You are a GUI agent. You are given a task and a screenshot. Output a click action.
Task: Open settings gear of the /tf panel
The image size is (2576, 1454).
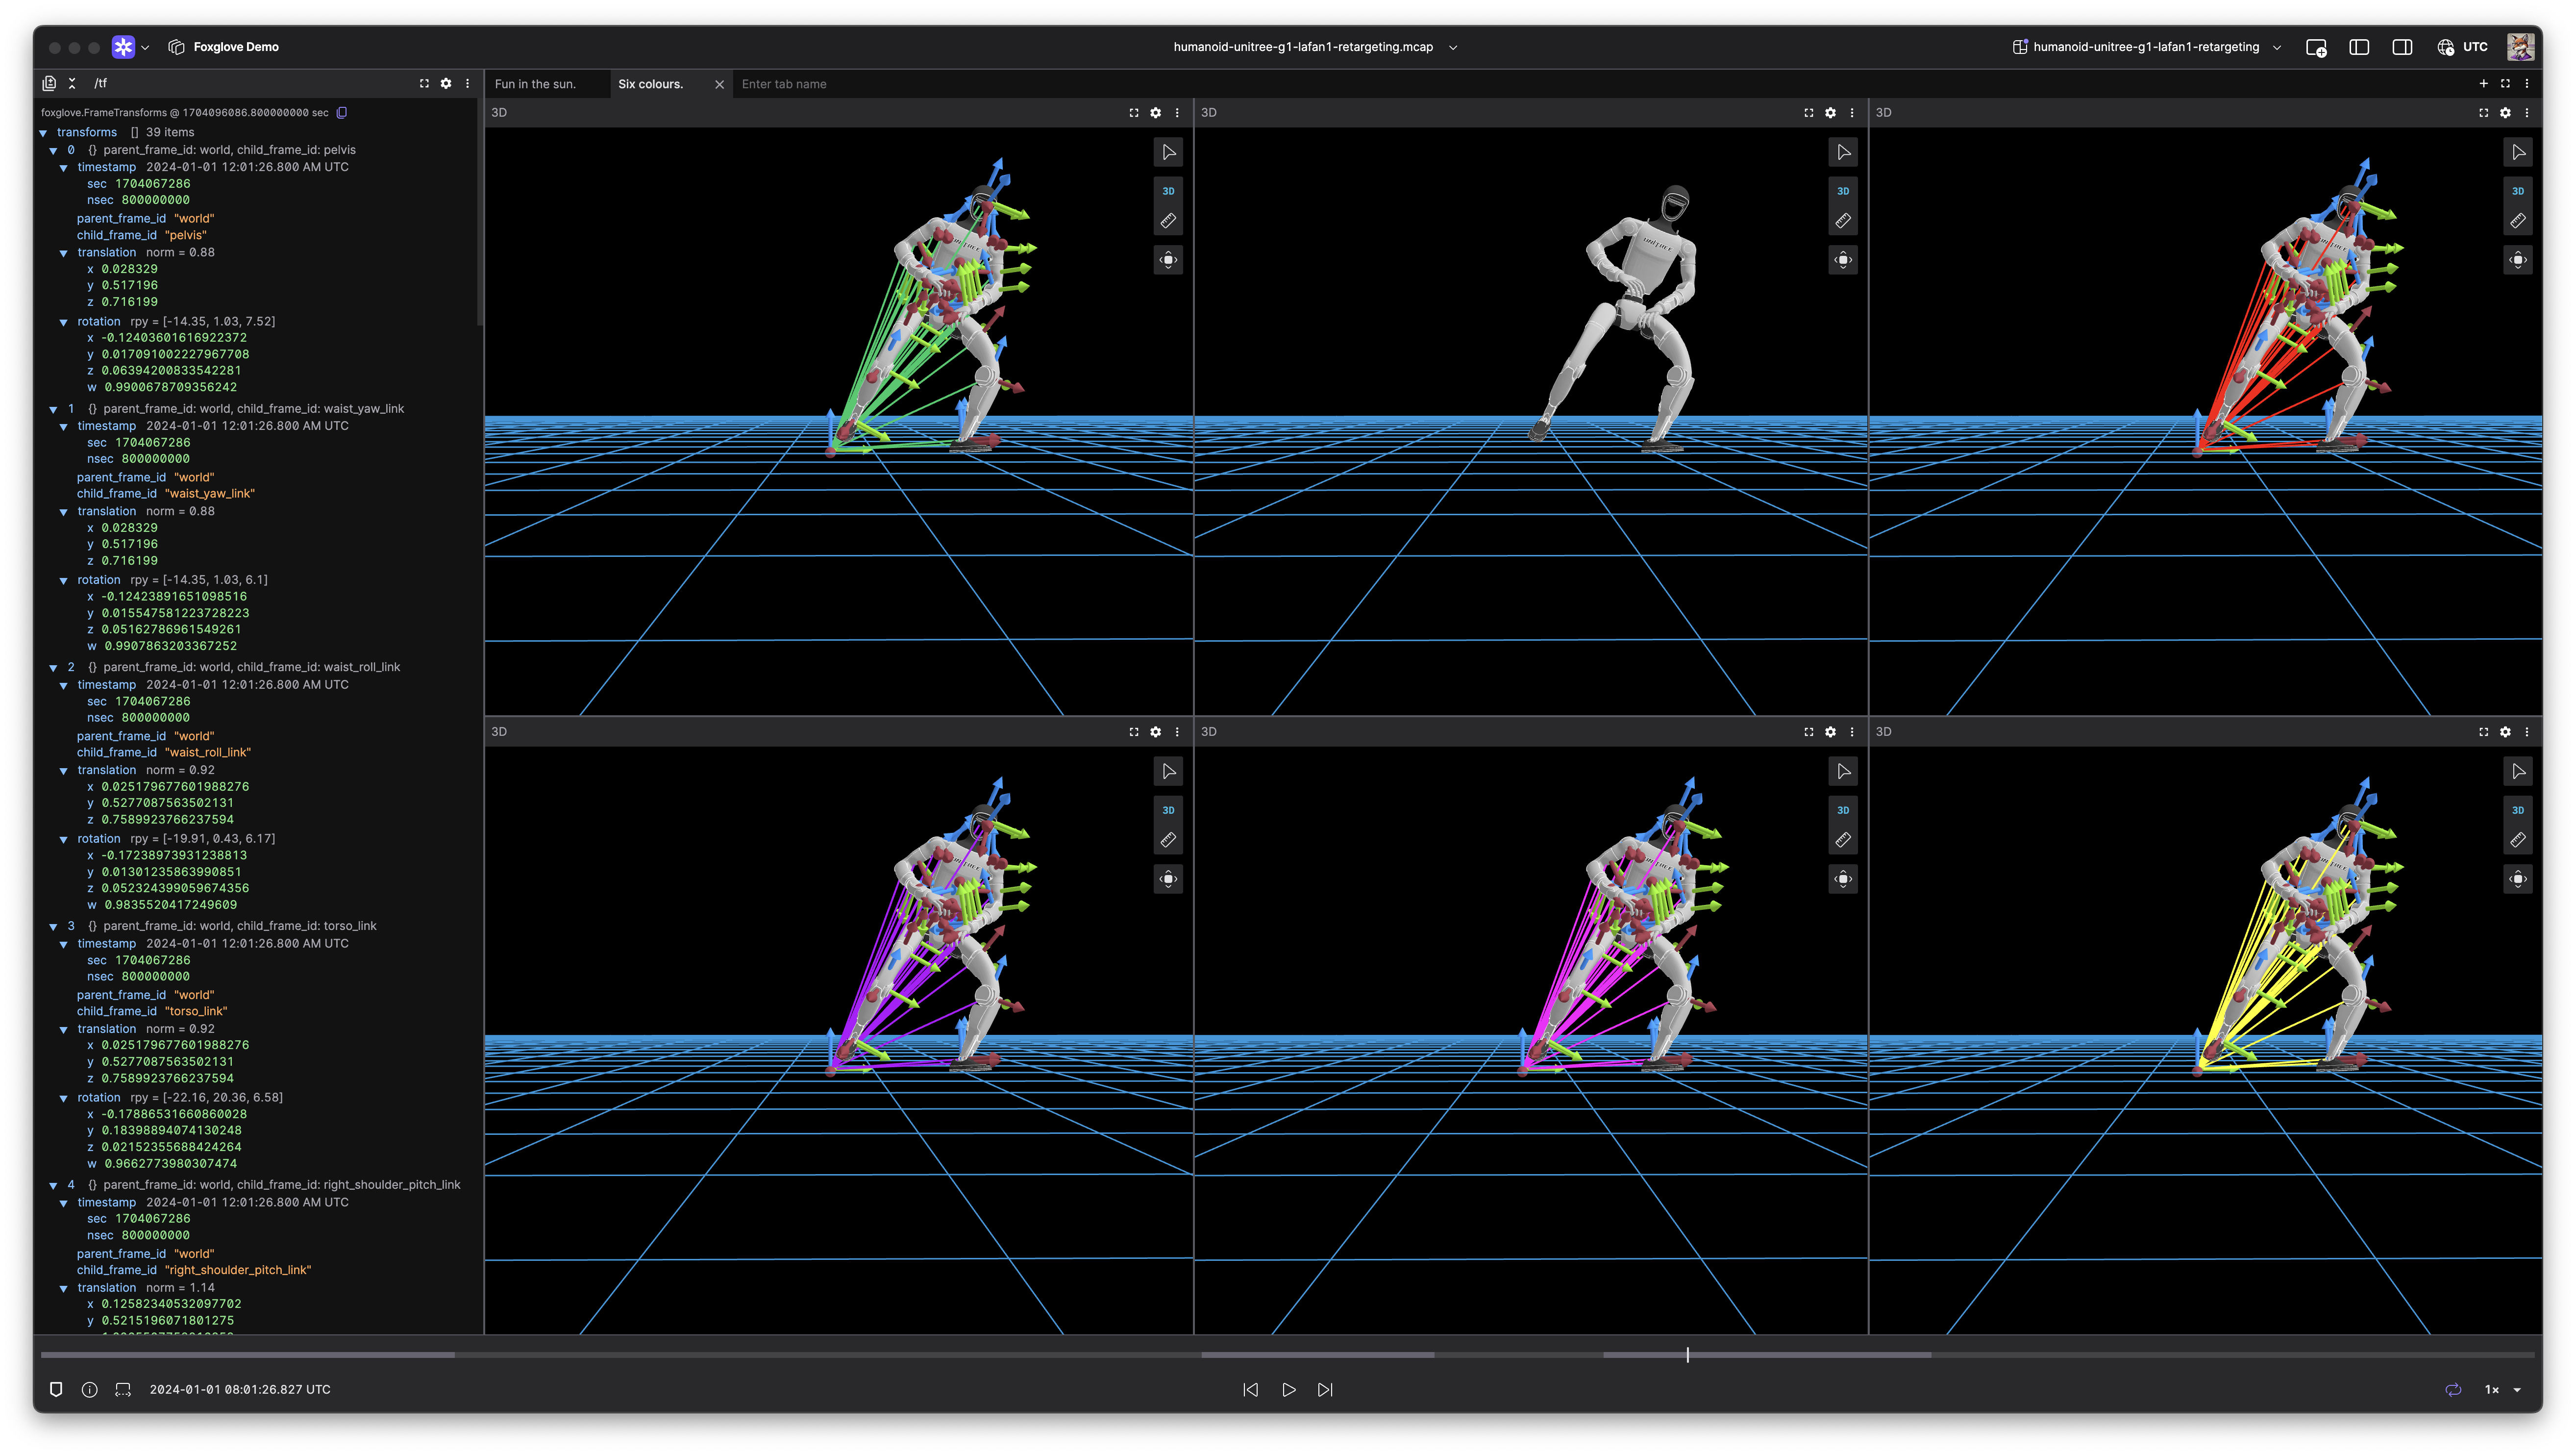click(x=446, y=84)
